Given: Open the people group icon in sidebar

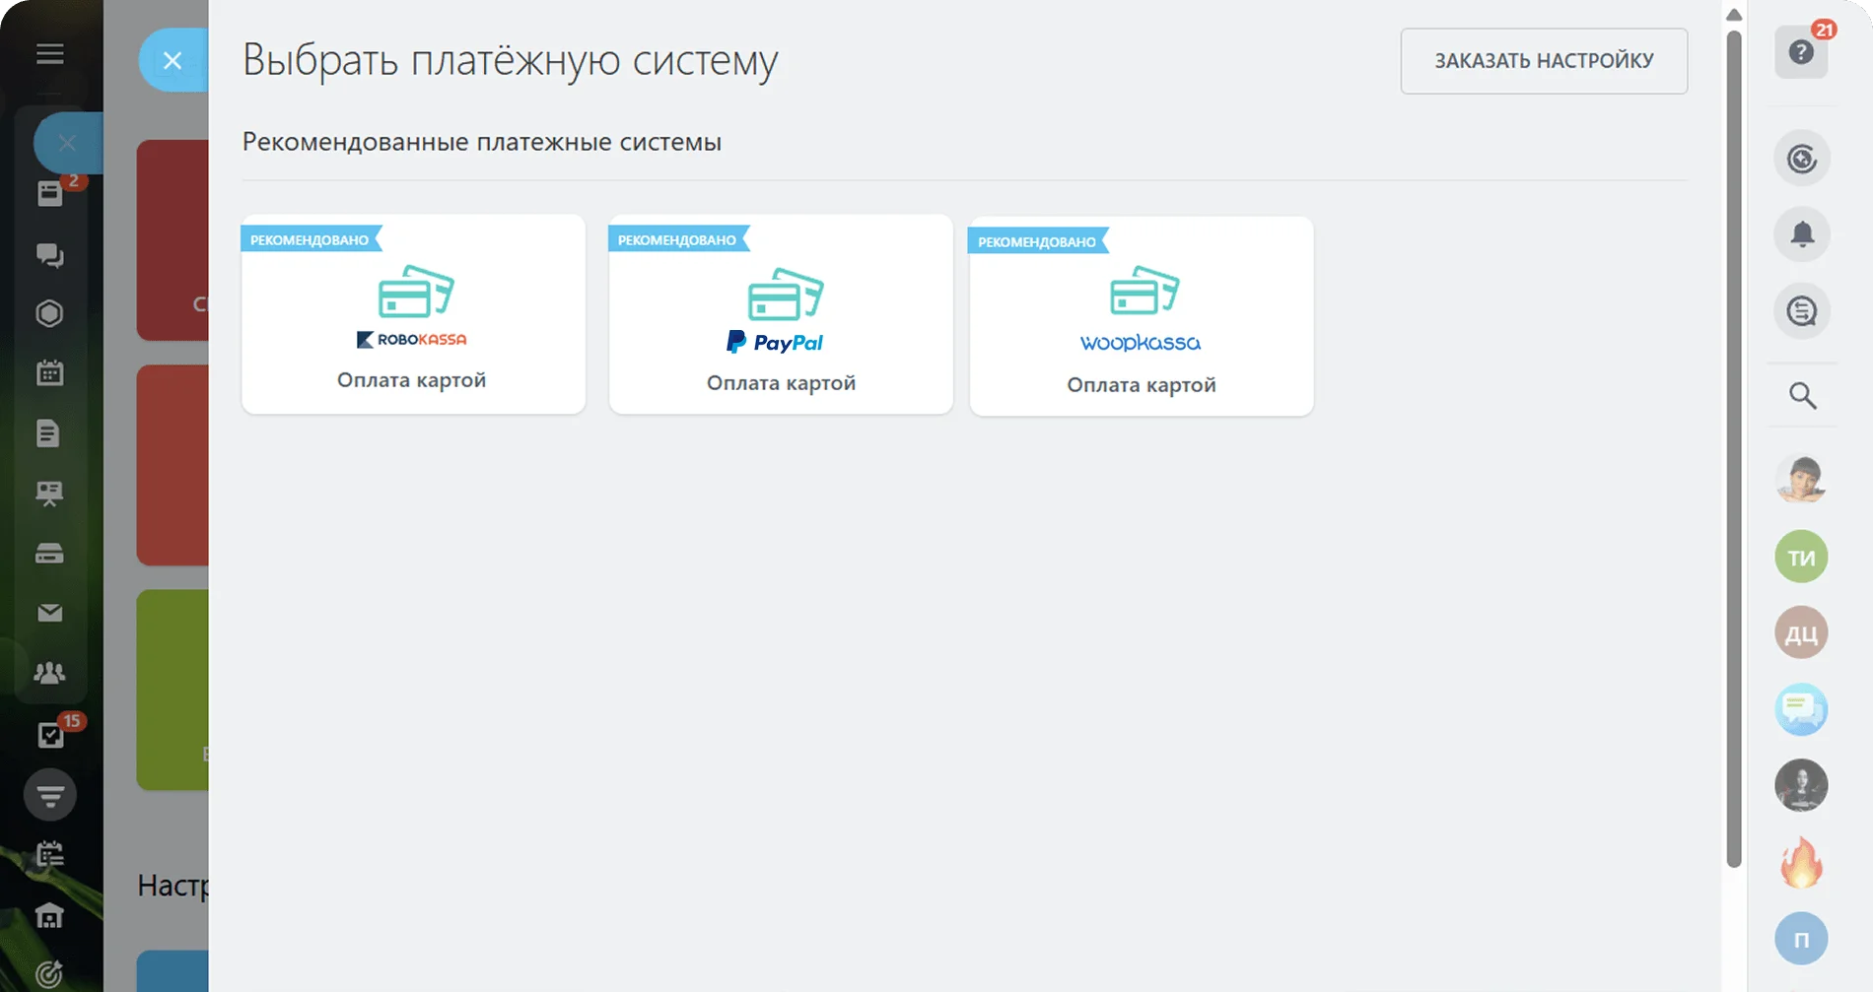Looking at the screenshot, I should click(49, 673).
